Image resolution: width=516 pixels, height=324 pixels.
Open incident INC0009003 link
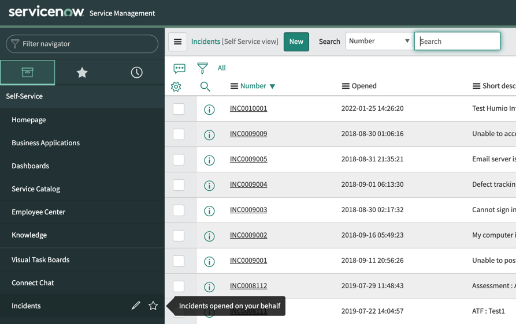click(248, 210)
